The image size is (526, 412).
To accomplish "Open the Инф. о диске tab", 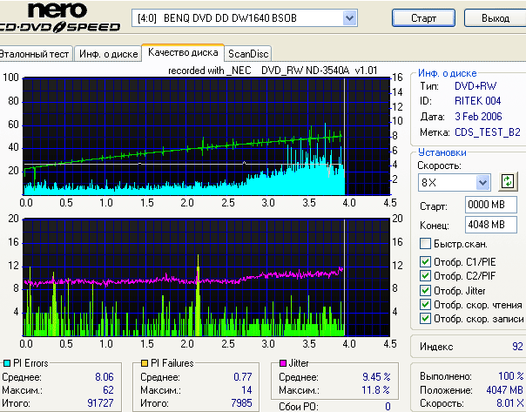I will 108,54.
